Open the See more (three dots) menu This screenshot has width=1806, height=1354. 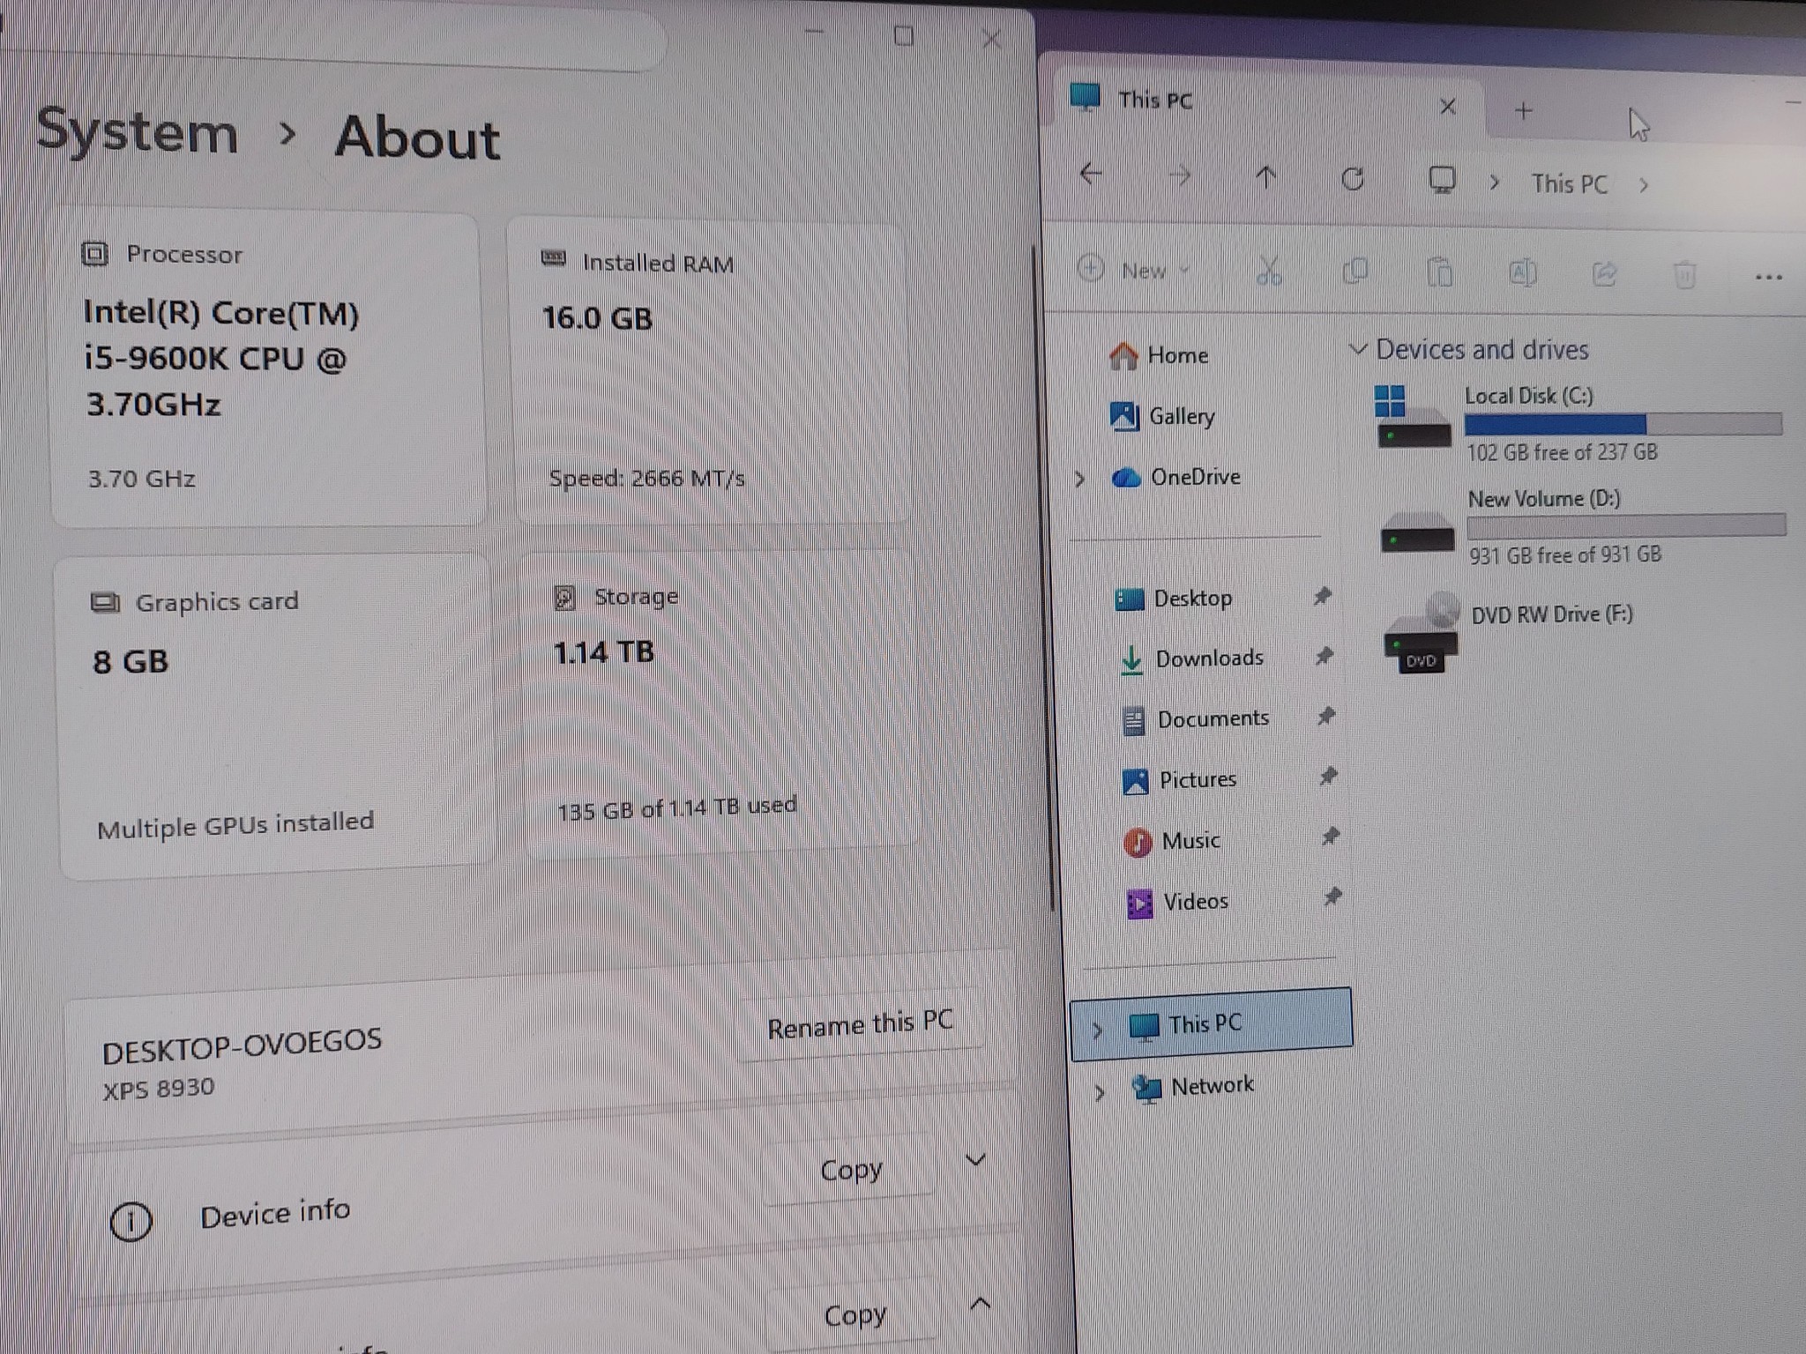[1768, 277]
